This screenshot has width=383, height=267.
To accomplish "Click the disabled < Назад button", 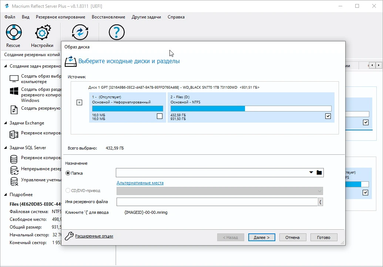I will click(230, 237).
